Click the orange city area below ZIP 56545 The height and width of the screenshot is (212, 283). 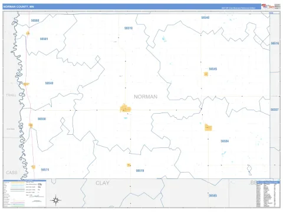[206, 74]
